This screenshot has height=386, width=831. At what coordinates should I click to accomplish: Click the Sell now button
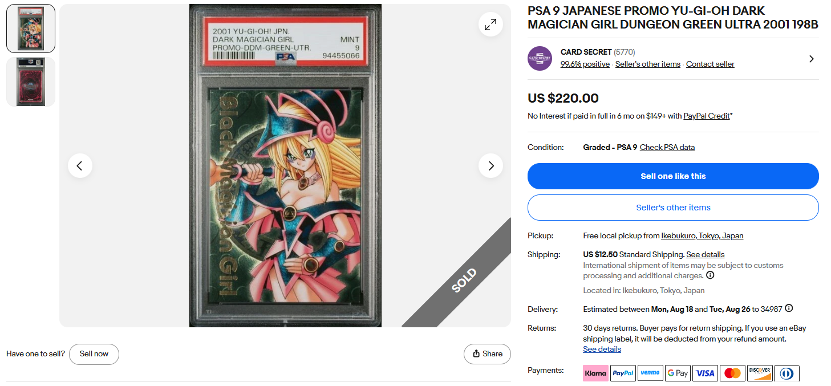[94, 354]
